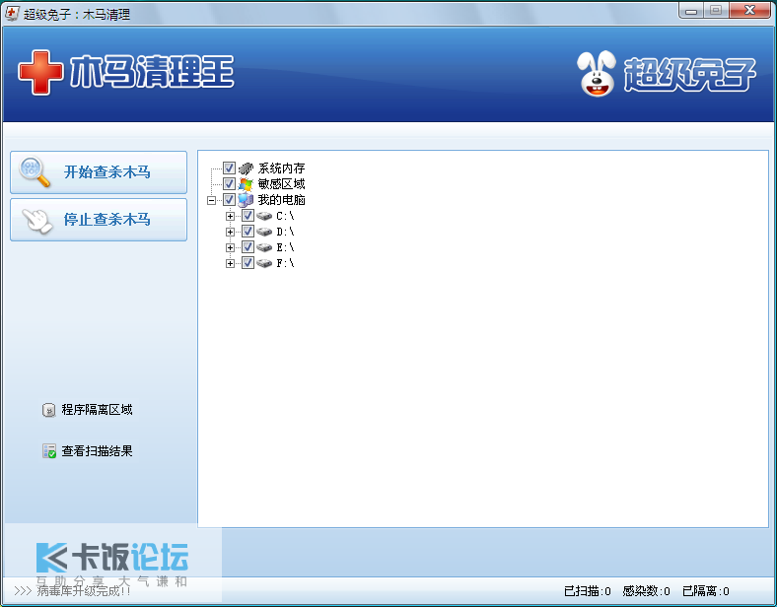Uncheck the 敏感区域 checkbox
The image size is (777, 607).
[229, 184]
